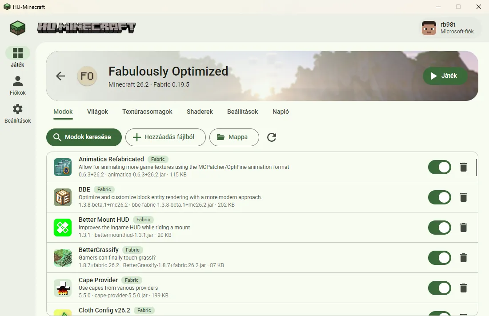Open the Textúracsomagok tab

pyautogui.click(x=147, y=112)
